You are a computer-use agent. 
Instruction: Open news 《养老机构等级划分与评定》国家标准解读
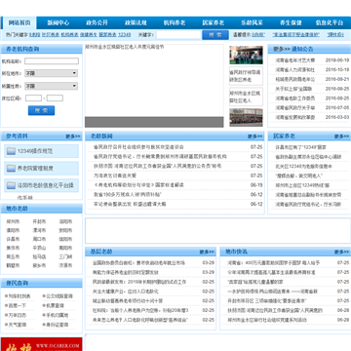point(138,185)
